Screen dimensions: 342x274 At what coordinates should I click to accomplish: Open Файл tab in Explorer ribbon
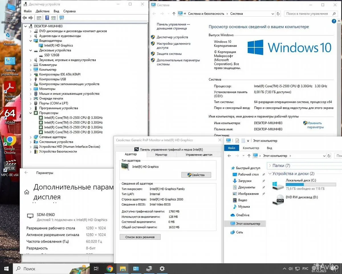[x=232, y=148]
